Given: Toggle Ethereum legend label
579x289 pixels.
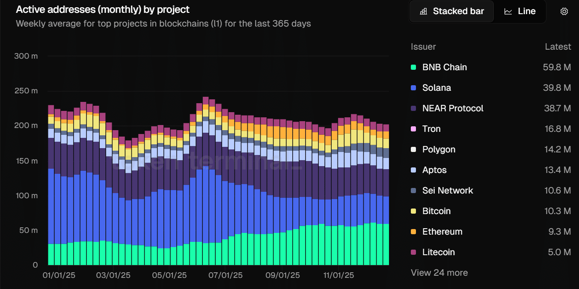Looking at the screenshot, I should click(442, 232).
